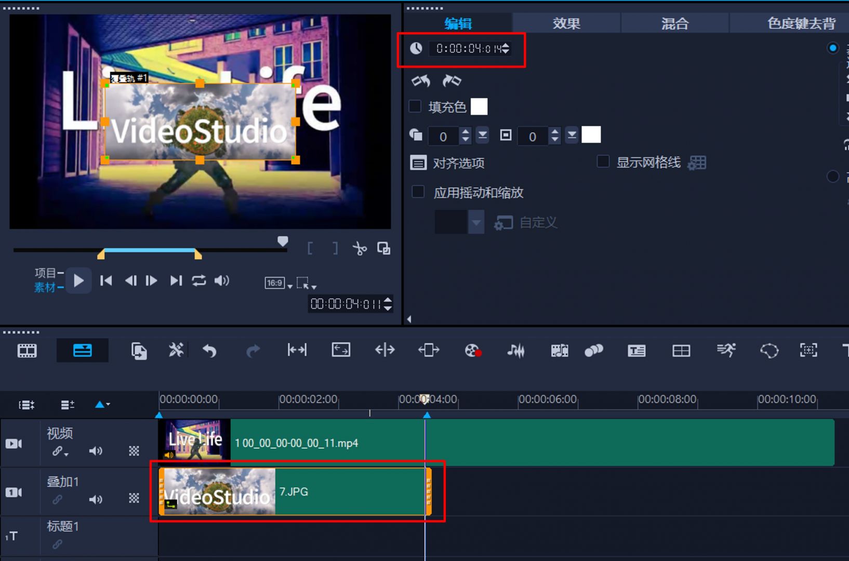The height and width of the screenshot is (561, 849).
Task: Select the lower radio button in the options panel
Action: [833, 177]
